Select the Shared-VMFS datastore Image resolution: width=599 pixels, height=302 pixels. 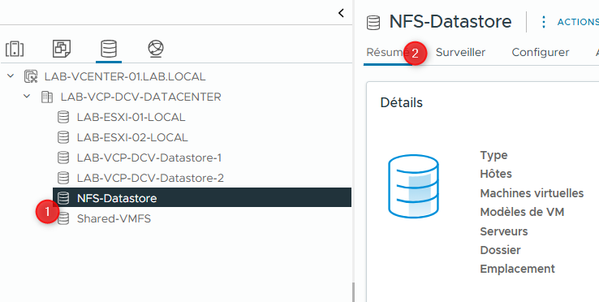tap(114, 218)
